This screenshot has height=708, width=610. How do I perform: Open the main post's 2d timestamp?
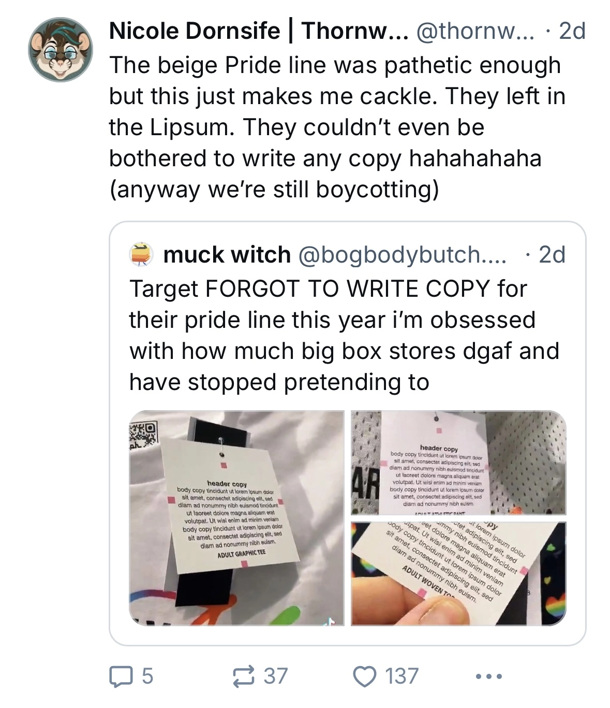pyautogui.click(x=572, y=31)
